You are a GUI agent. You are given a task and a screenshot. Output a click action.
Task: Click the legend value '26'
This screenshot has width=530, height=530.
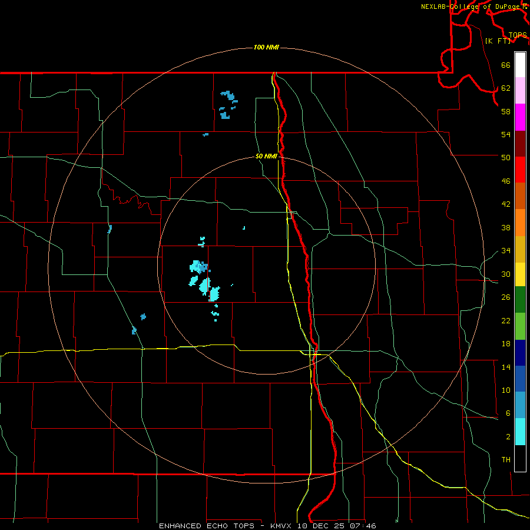[x=506, y=297]
